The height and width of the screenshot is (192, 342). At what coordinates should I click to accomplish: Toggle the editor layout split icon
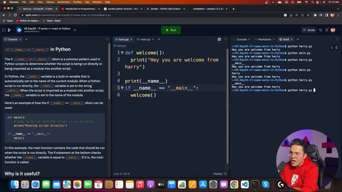point(219,39)
